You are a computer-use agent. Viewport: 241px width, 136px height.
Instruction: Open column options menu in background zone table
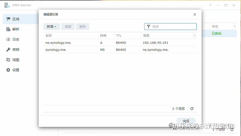[x=235, y=26]
